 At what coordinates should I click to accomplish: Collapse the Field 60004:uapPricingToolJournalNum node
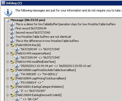tap(7, 78)
